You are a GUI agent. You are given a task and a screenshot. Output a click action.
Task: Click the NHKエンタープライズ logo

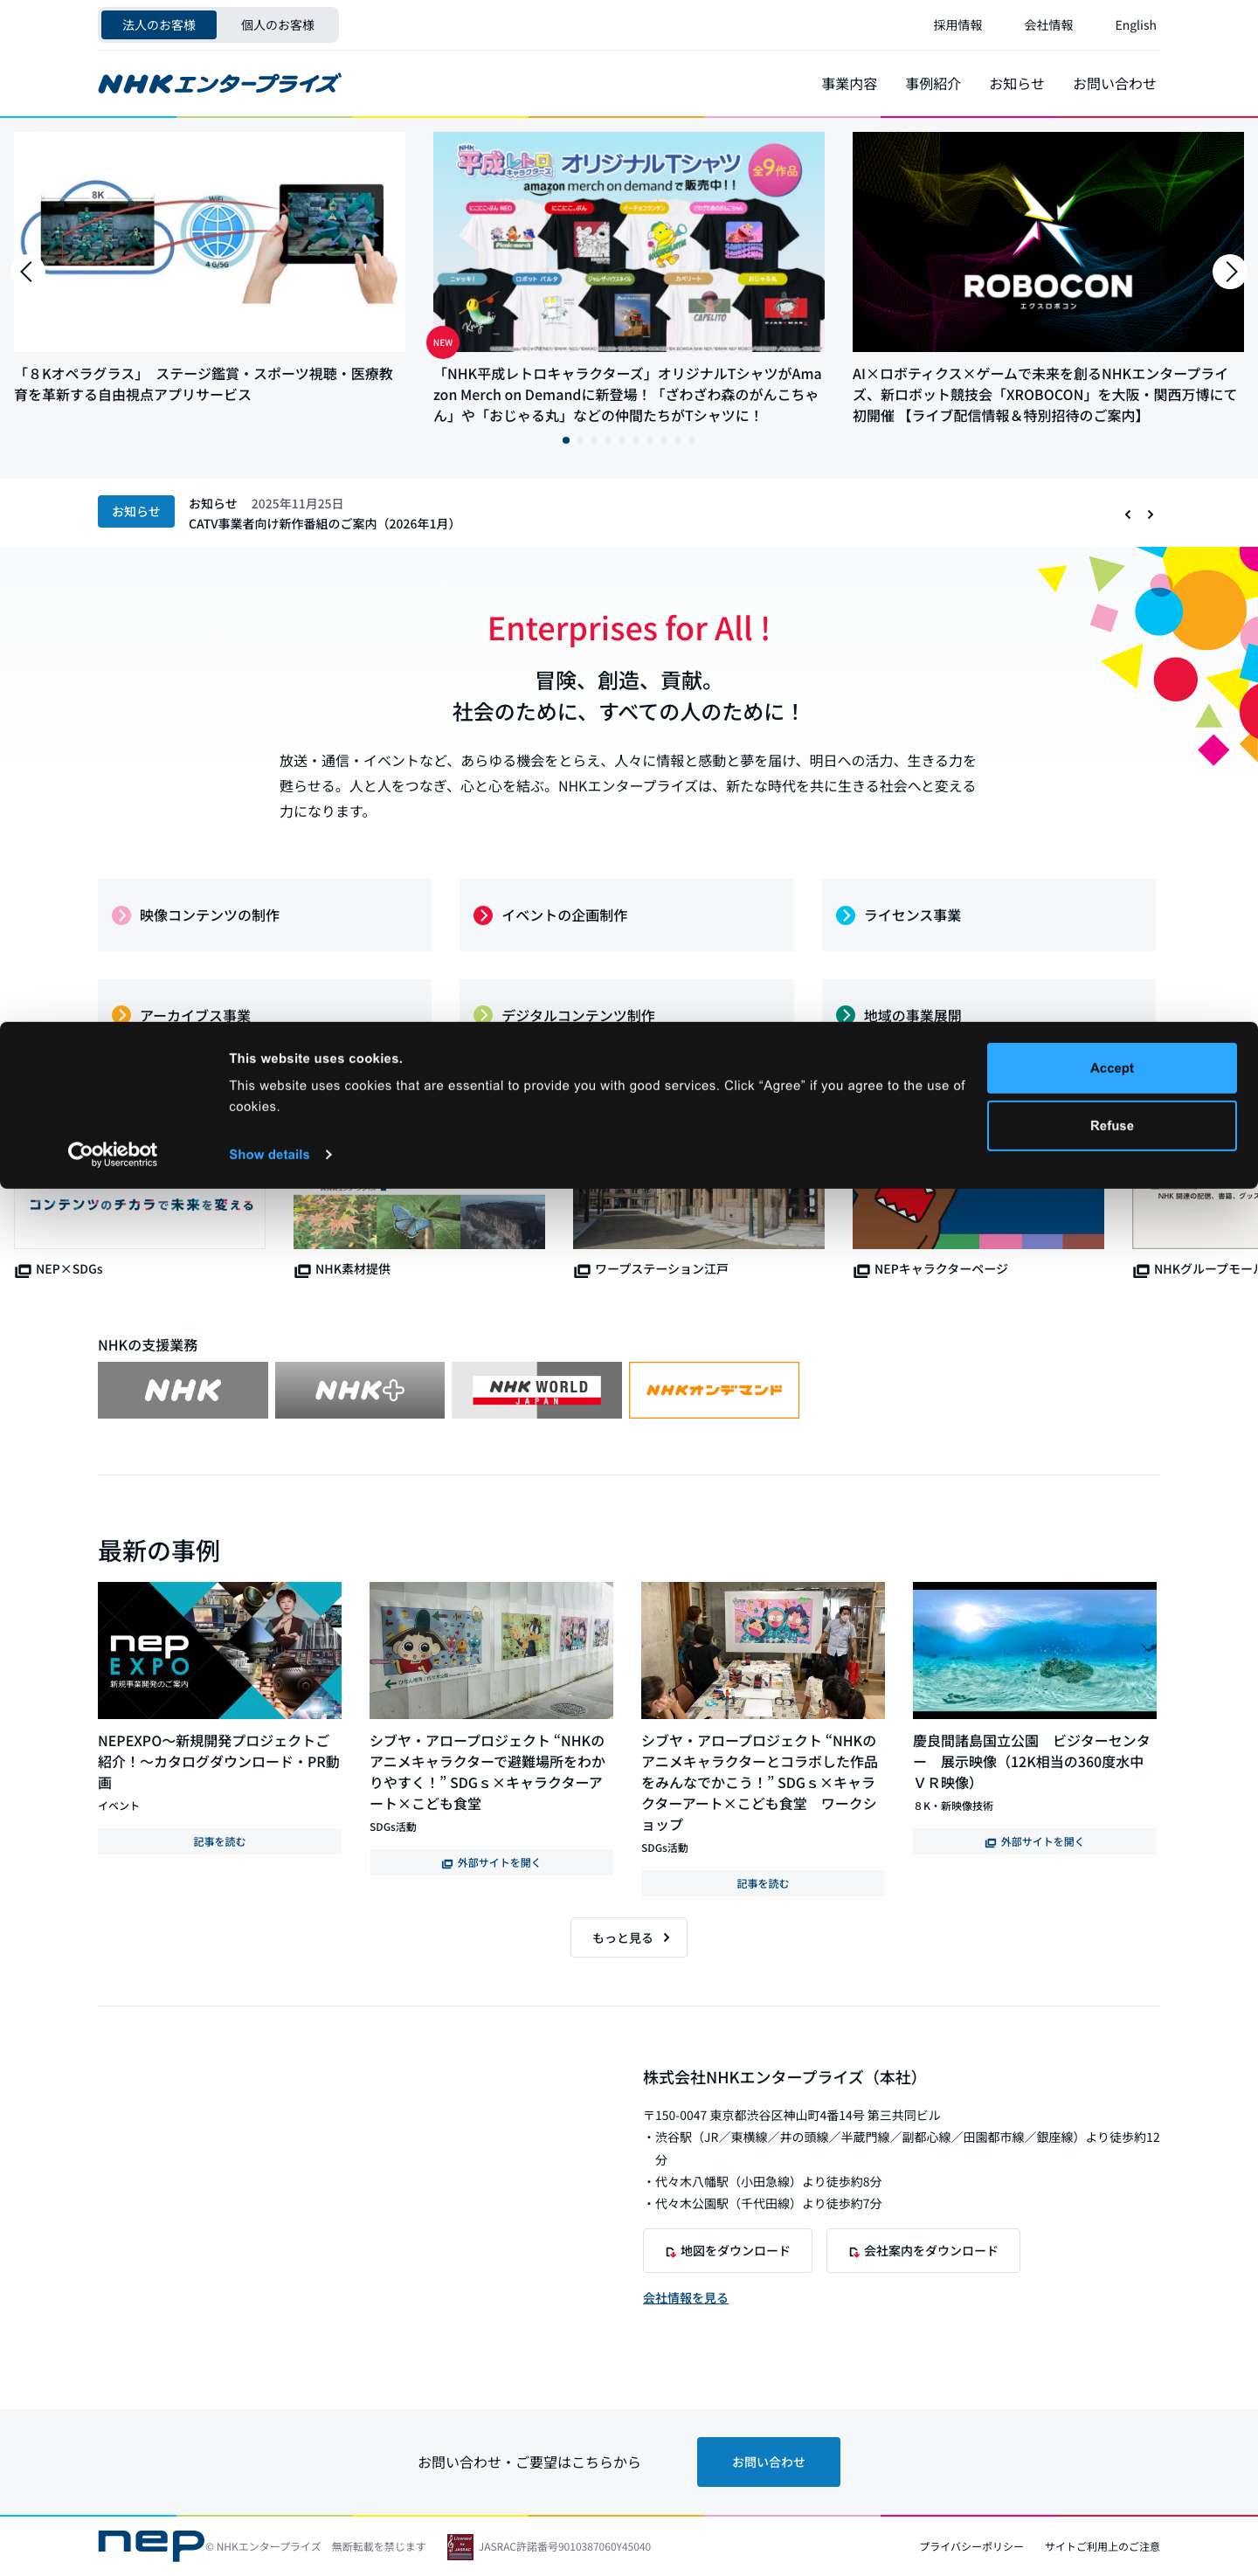pyautogui.click(x=219, y=83)
